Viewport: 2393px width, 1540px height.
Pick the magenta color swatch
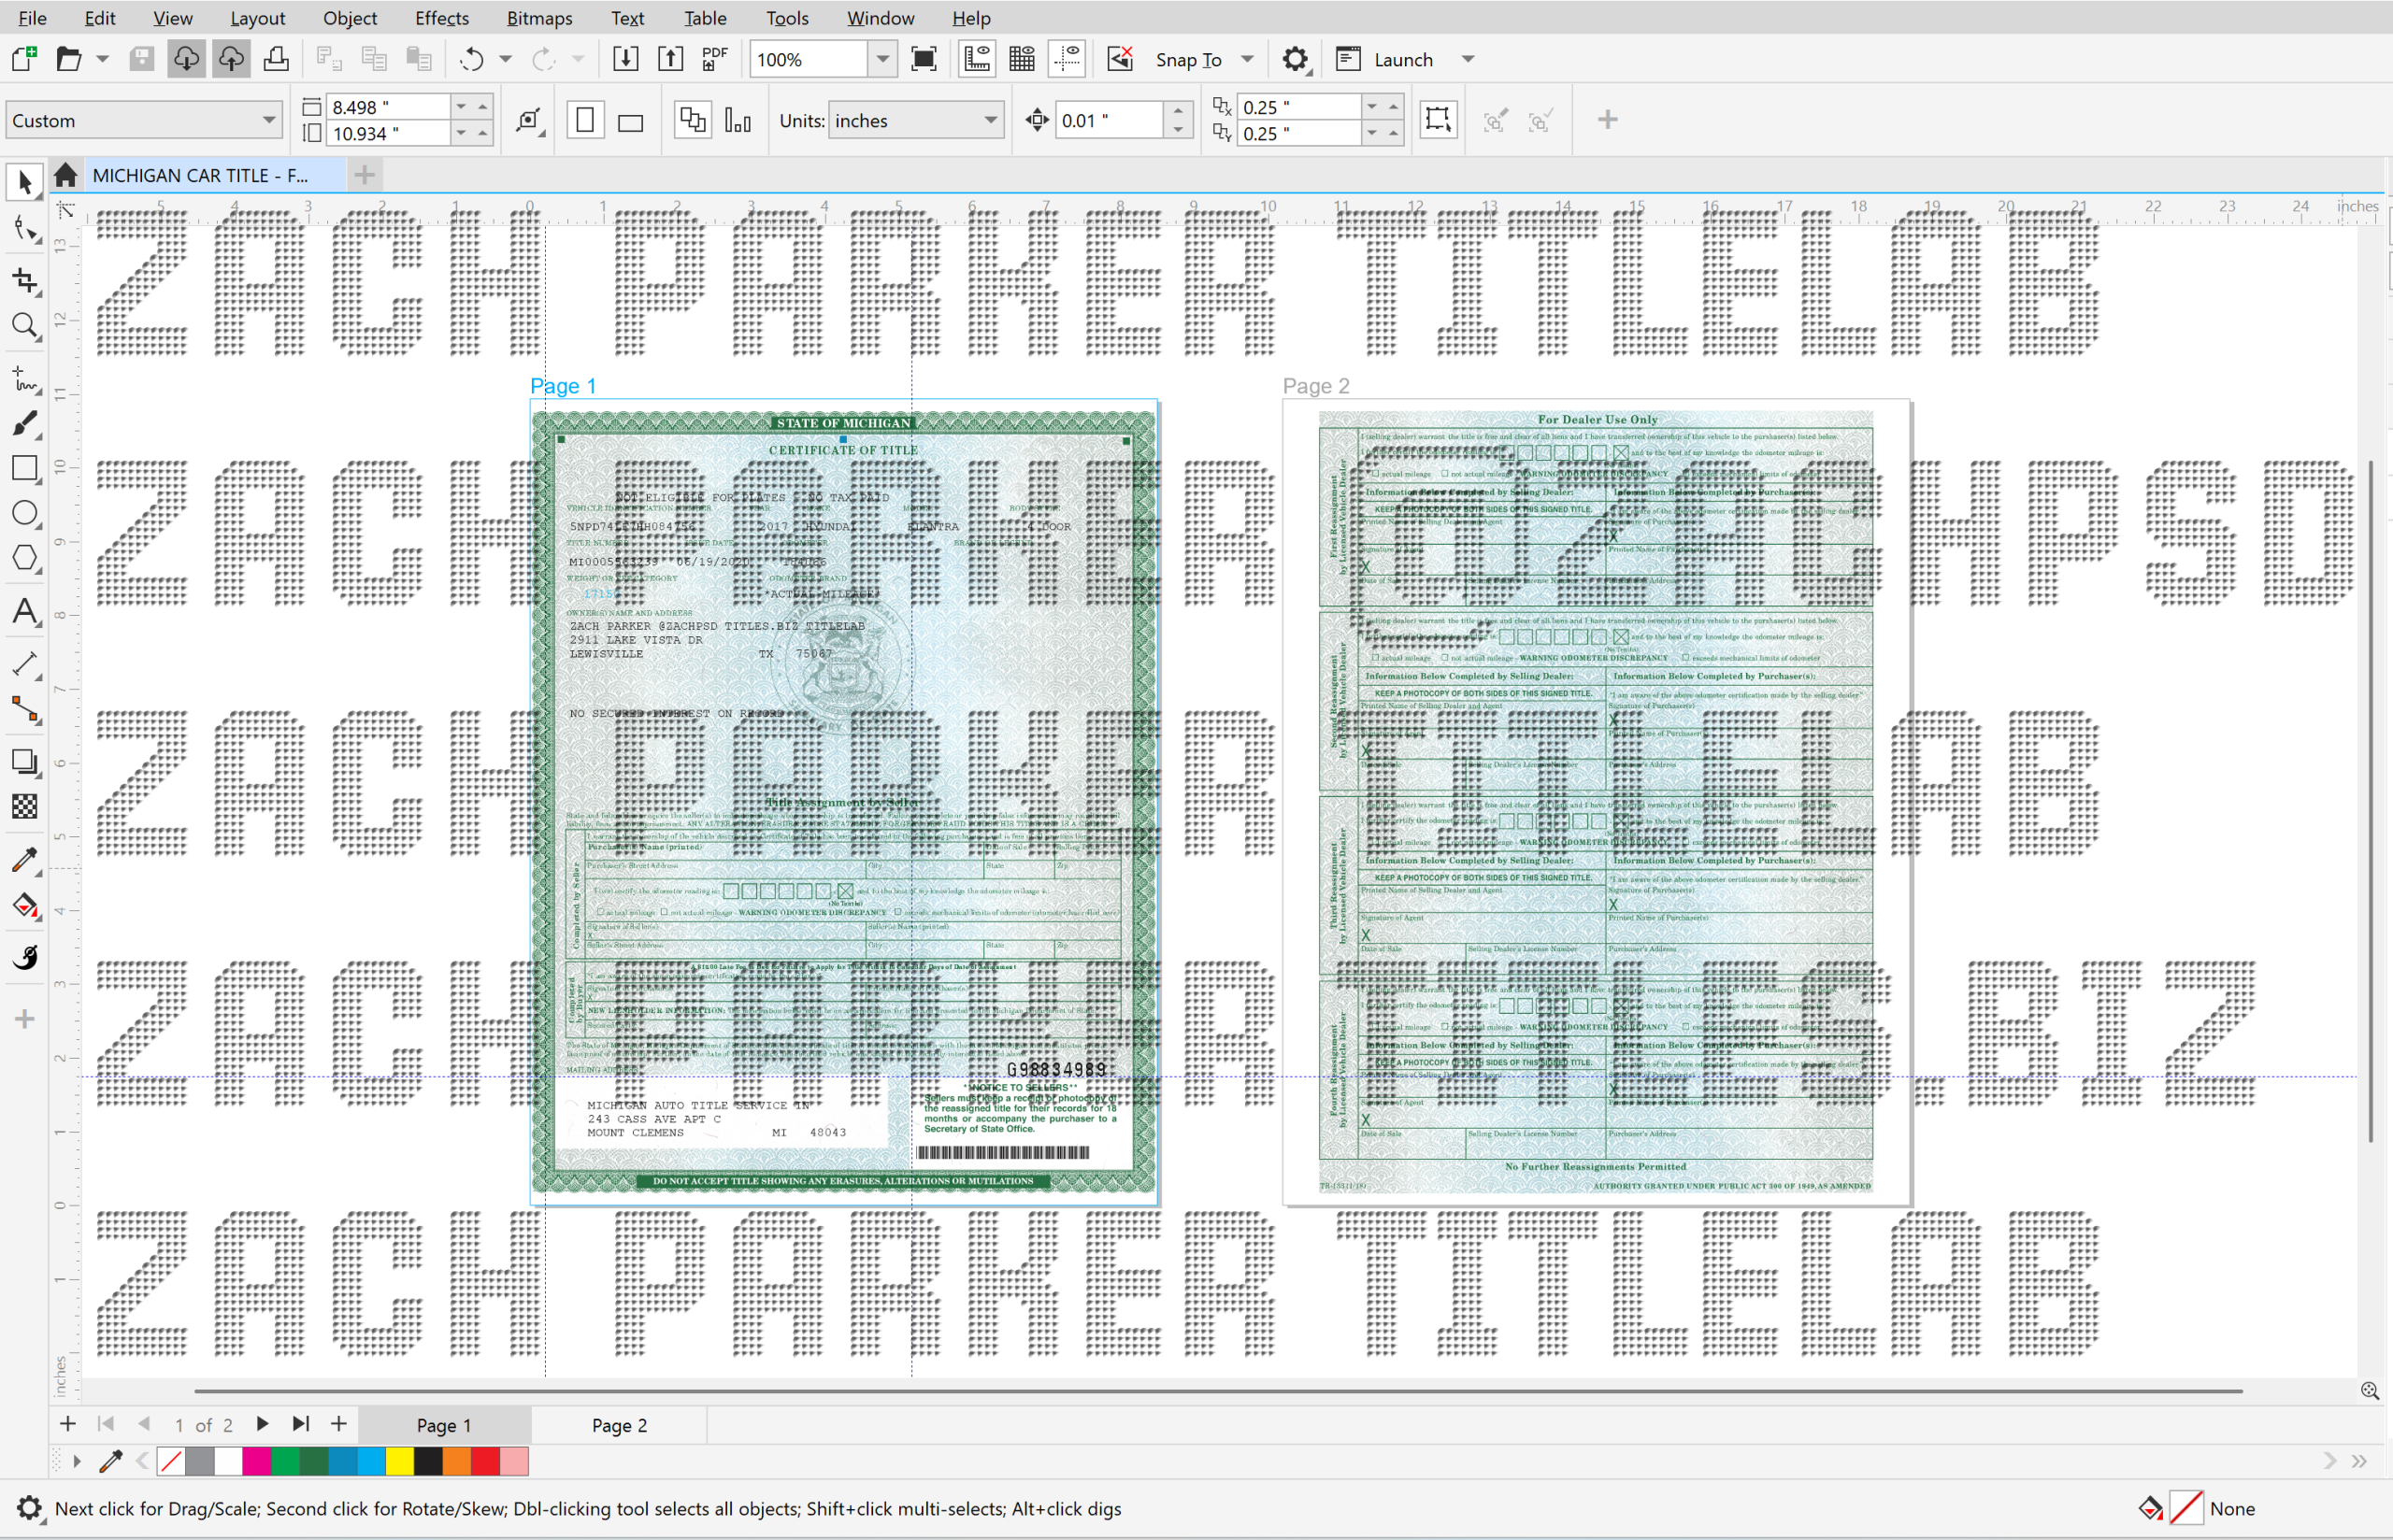click(x=257, y=1461)
